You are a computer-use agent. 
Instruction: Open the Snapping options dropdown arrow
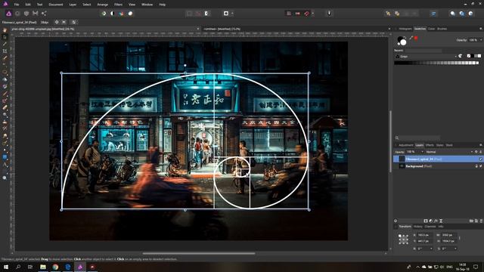tap(312, 14)
